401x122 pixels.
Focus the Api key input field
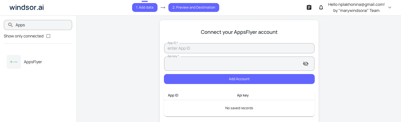(x=239, y=64)
